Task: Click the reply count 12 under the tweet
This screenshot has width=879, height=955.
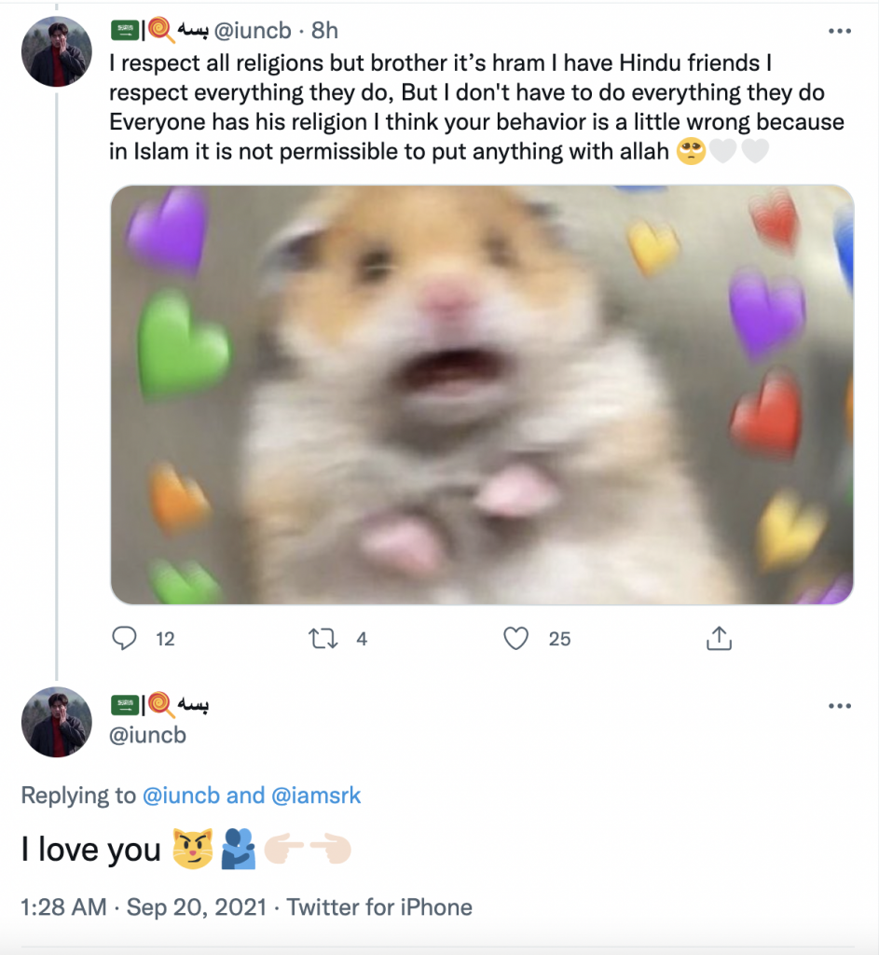Action: pyautogui.click(x=165, y=639)
